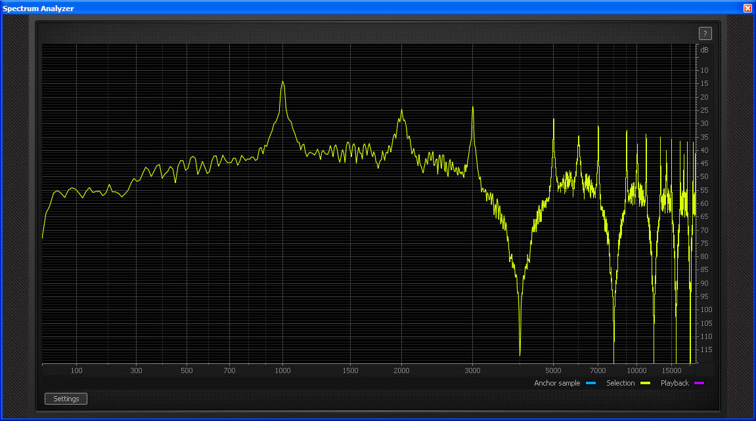Click the blue Anchor sample color swatch
The image size is (756, 421).
(590, 383)
